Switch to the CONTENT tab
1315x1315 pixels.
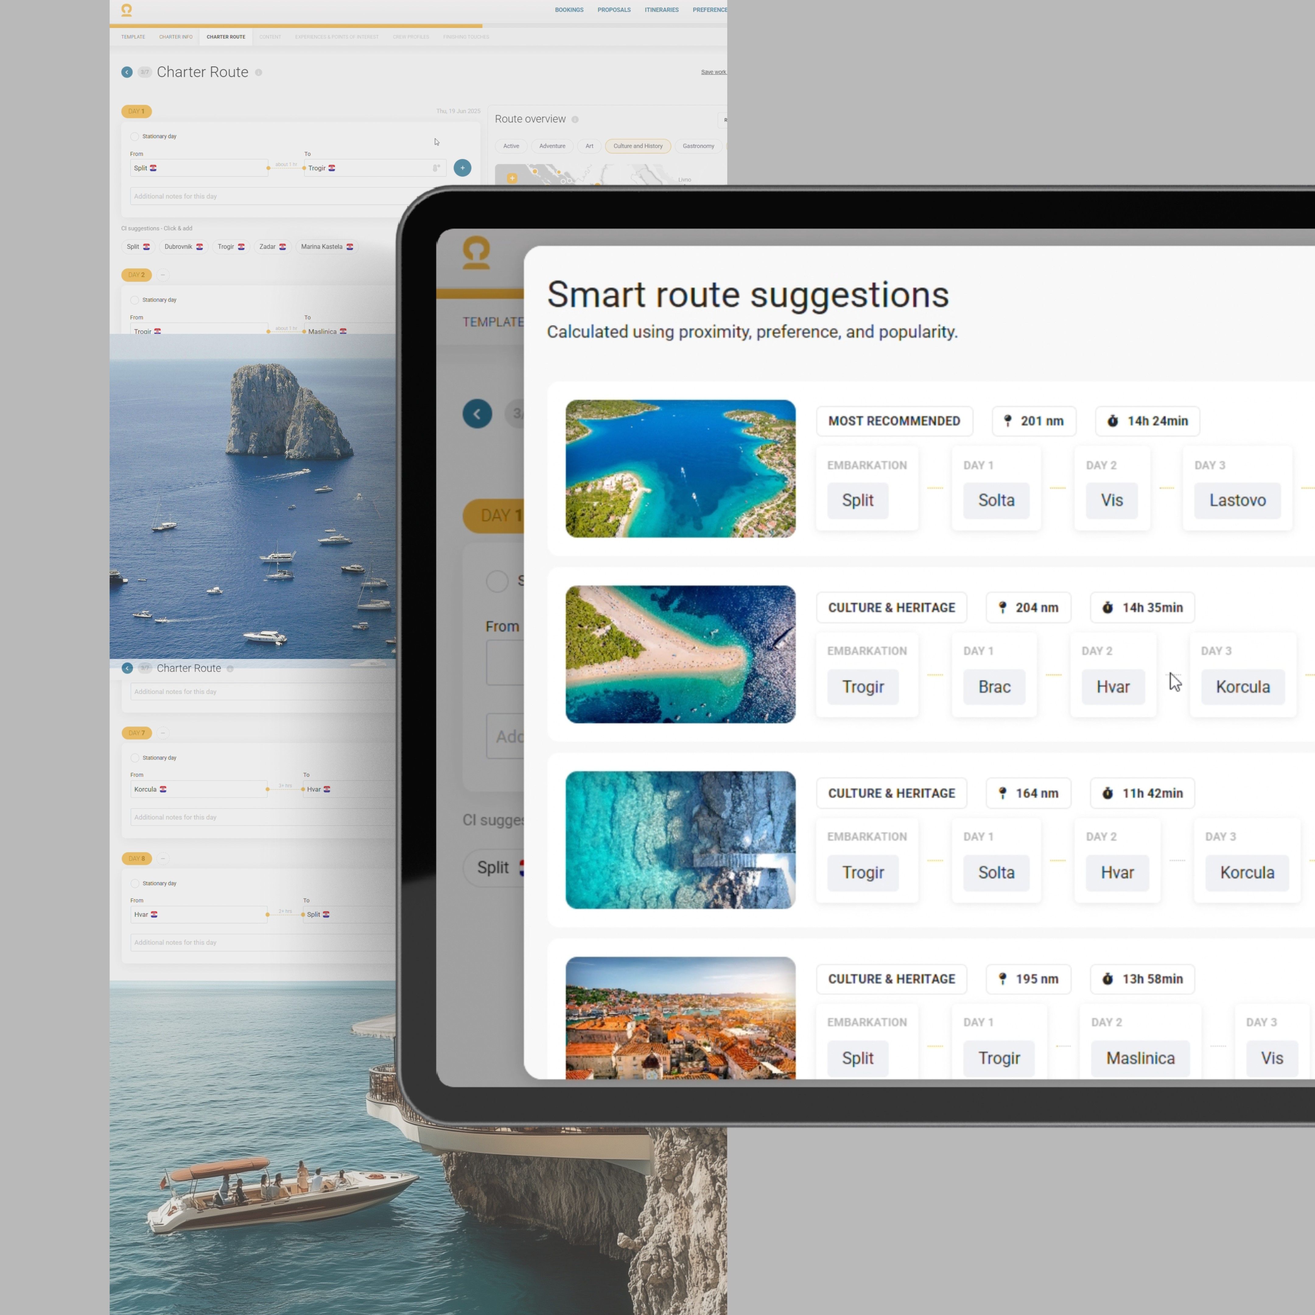coord(270,37)
